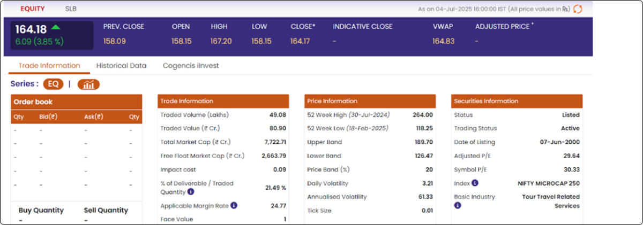Click the green up arrow beside 164.18

pyautogui.click(x=56, y=27)
